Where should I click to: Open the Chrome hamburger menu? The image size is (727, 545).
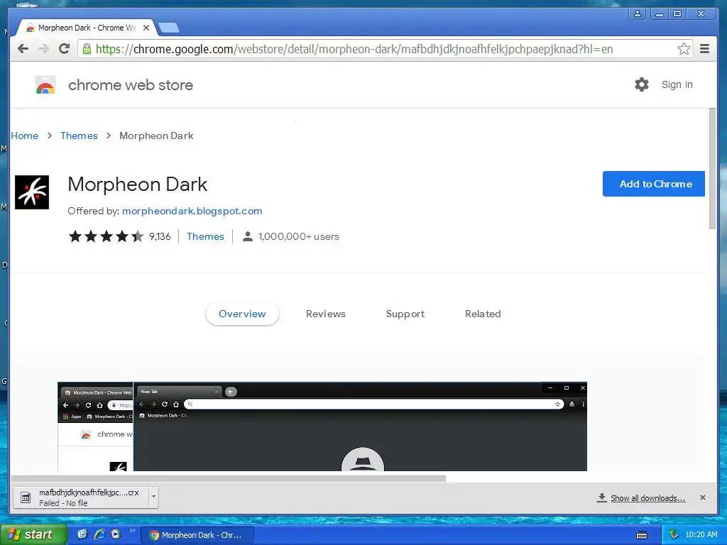[705, 49]
